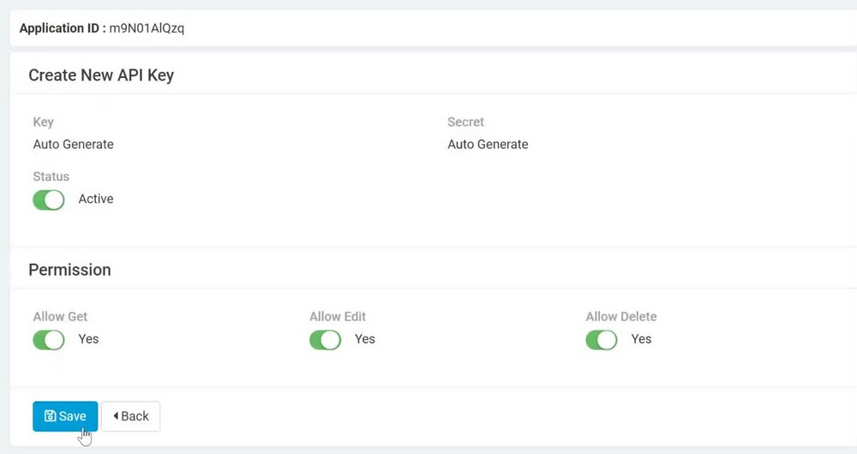Image resolution: width=857 pixels, height=454 pixels.
Task: Click the floppy disk icon on Save
Action: (50, 416)
